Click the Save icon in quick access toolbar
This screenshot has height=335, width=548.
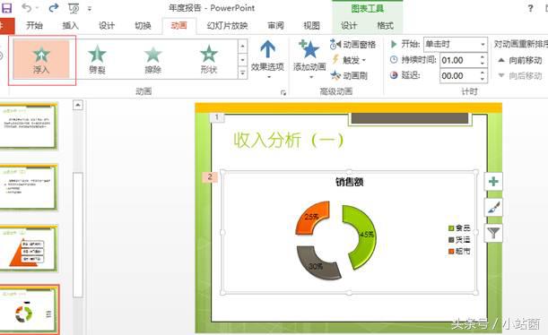[6, 8]
